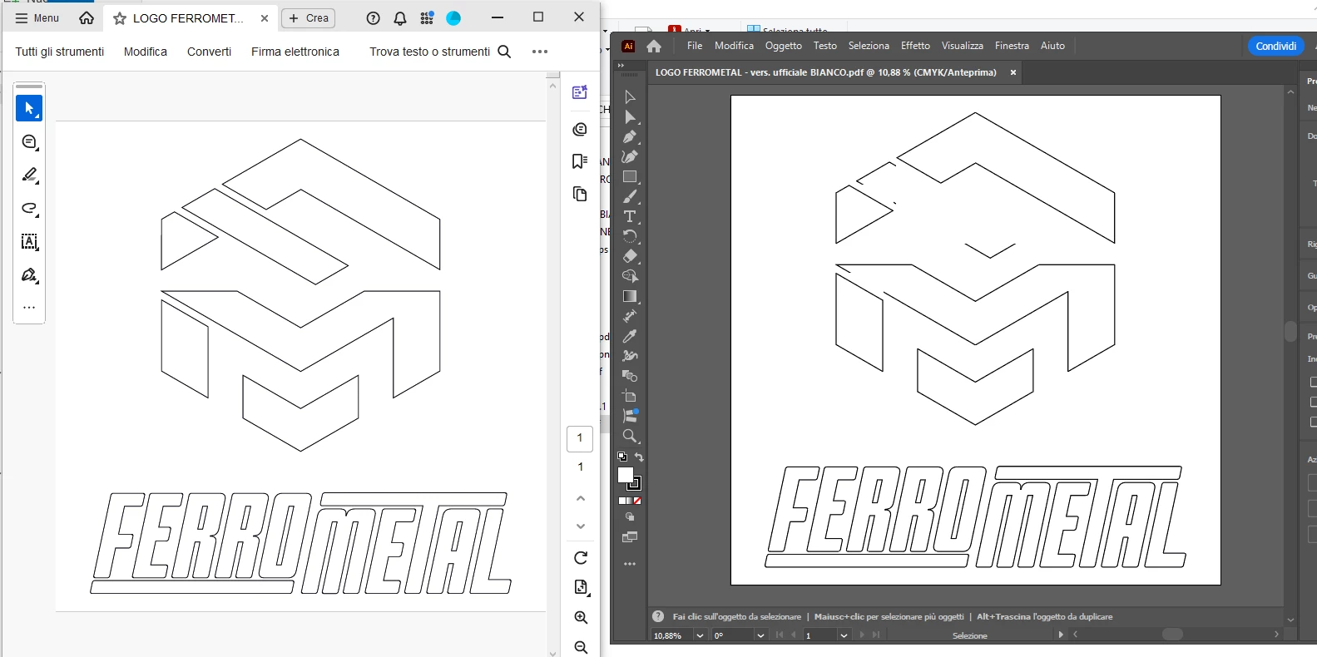1317x657 pixels.
Task: Open Acrobat Tutti gli strumenti
Action: [x=60, y=52]
